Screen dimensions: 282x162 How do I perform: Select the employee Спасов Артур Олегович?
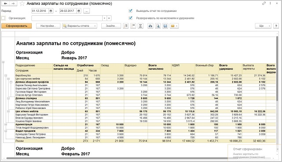29,95
